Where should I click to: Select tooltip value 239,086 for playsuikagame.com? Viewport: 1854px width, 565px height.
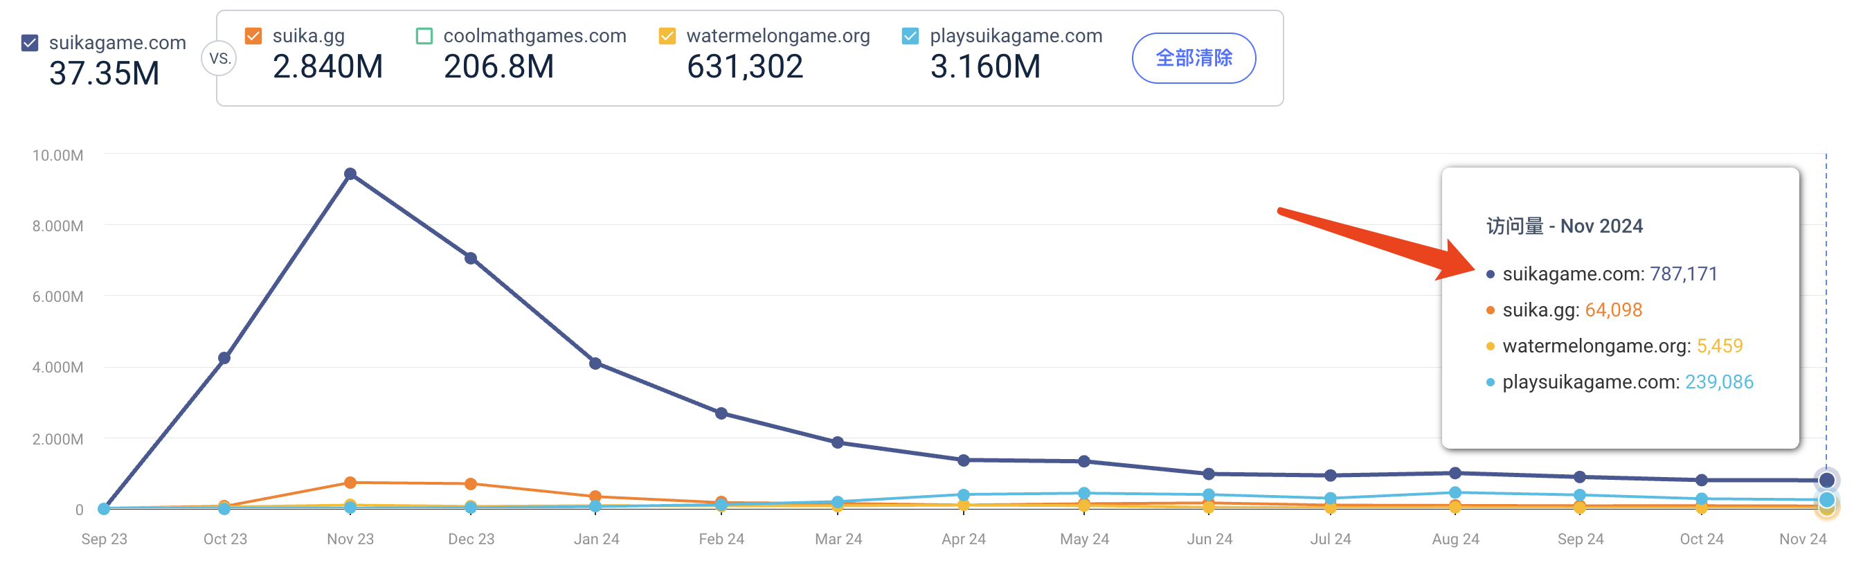[x=1720, y=382]
